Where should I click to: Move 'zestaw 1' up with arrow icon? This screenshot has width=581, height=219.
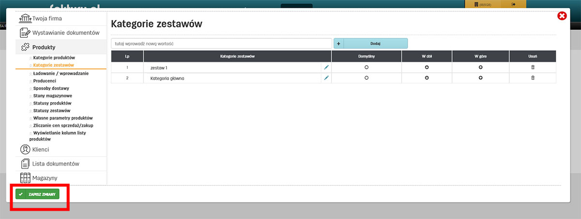point(480,68)
